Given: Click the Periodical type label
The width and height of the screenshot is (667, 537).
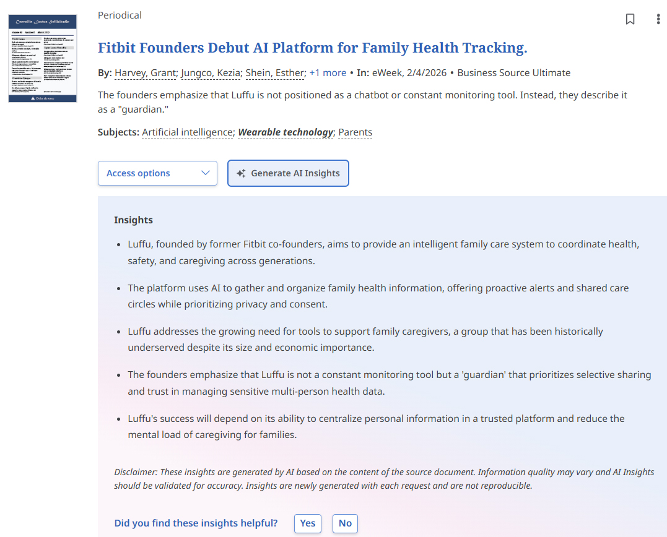Looking at the screenshot, I should 120,15.
